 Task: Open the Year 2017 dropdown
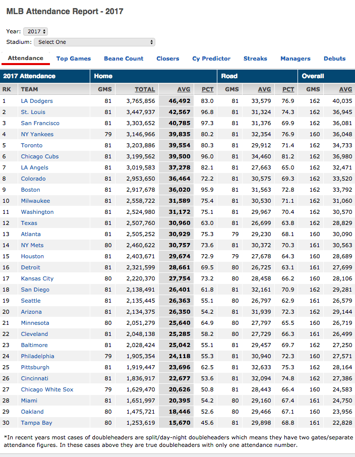coord(36,31)
